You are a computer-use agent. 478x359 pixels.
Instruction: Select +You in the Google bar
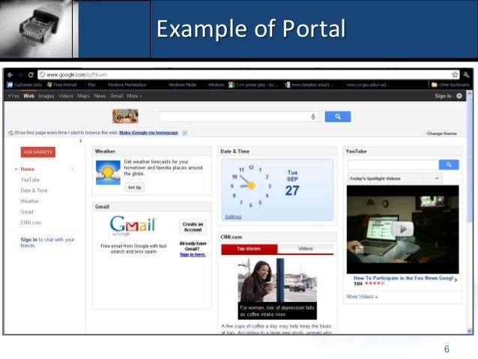point(13,96)
